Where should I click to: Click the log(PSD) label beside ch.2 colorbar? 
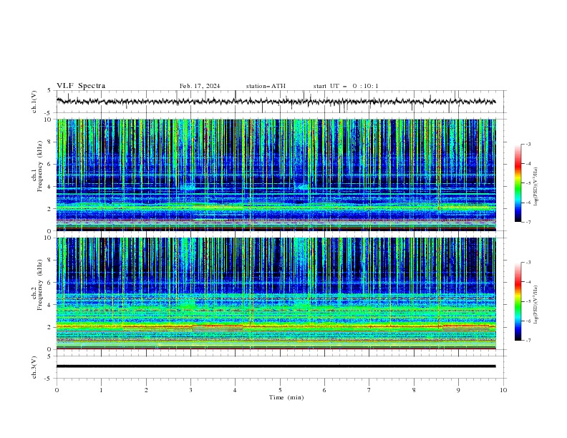pyautogui.click(x=536, y=305)
